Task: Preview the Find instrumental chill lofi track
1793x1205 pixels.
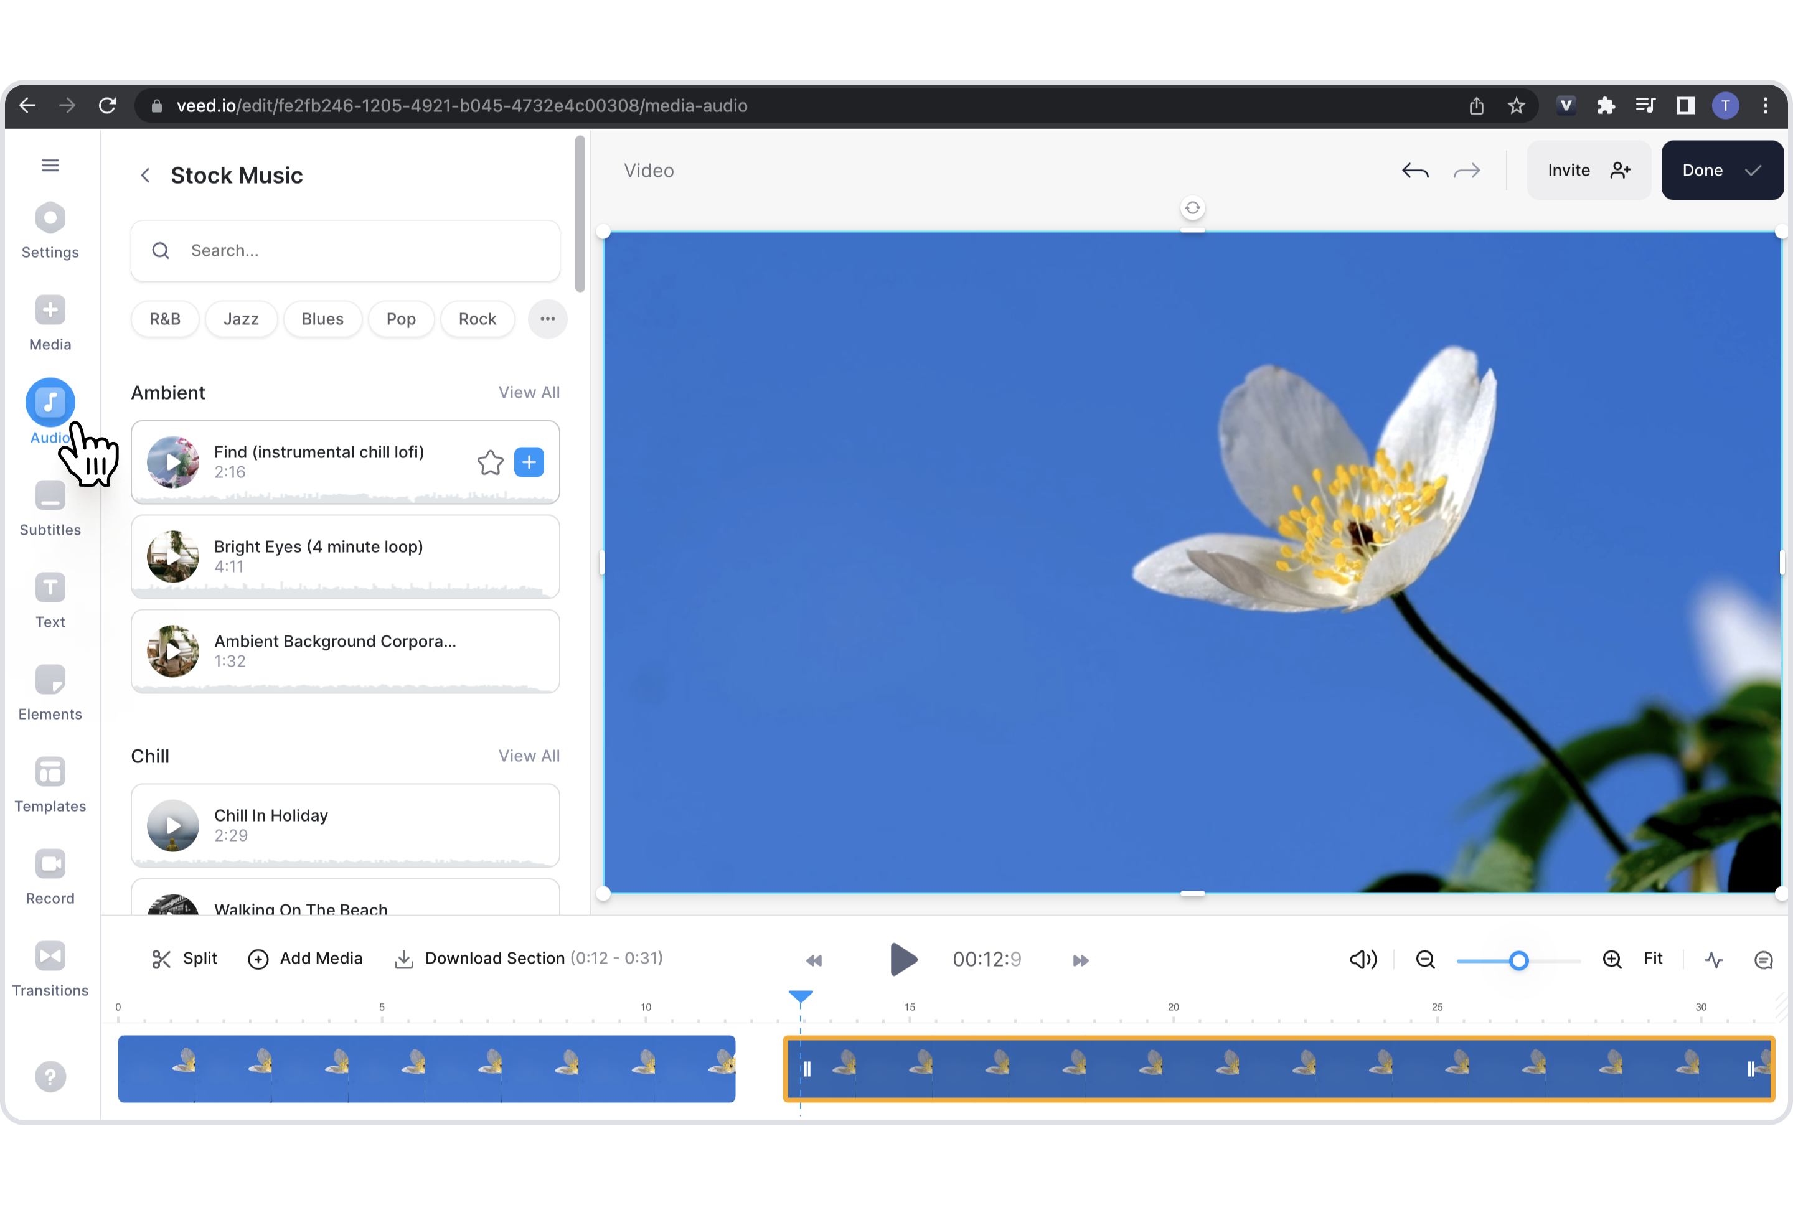Action: tap(173, 462)
